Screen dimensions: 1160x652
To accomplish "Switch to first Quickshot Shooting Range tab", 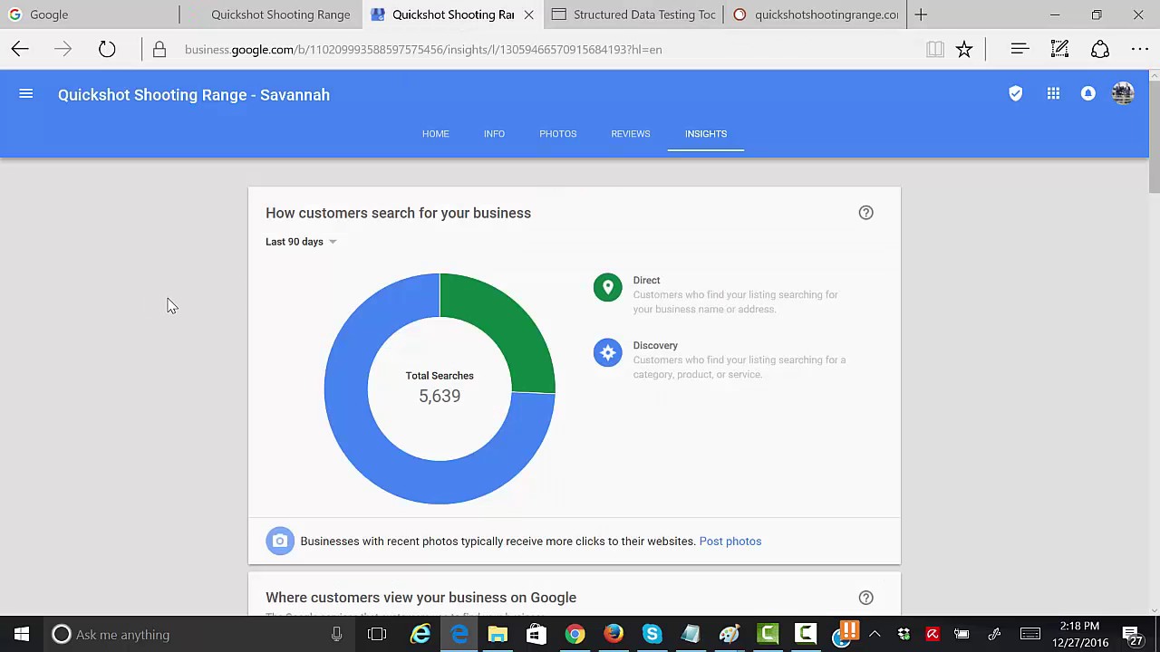I will 270,14.
